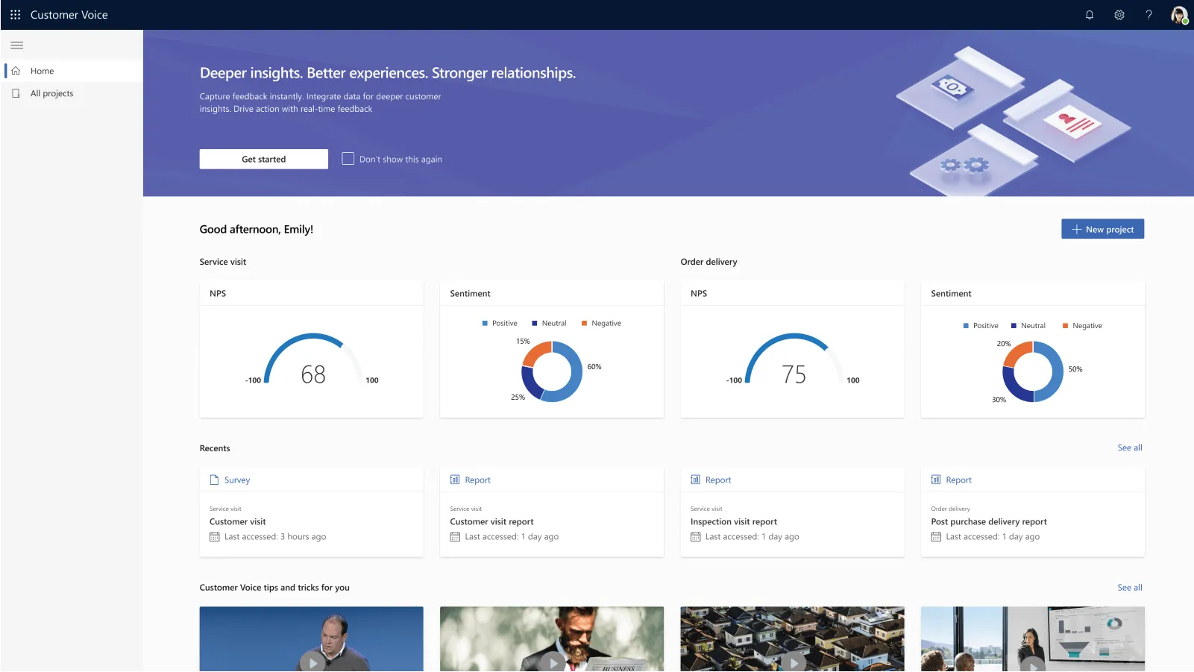Click the 'Recents' section heading
This screenshot has height=672, width=1194.
pyautogui.click(x=215, y=448)
